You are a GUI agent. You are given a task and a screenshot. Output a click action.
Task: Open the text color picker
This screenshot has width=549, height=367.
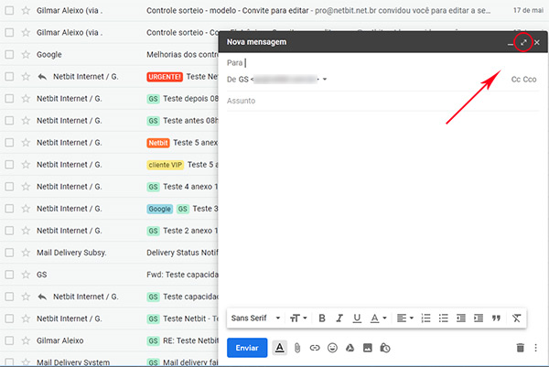pyautogui.click(x=378, y=318)
